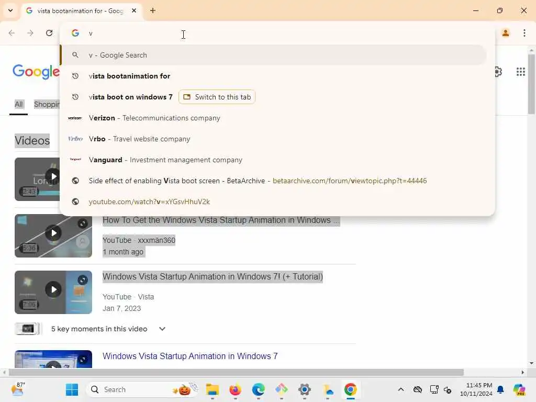Image resolution: width=536 pixels, height=402 pixels.
Task: Click the vertical page scrollbar
Action: click(x=531, y=84)
